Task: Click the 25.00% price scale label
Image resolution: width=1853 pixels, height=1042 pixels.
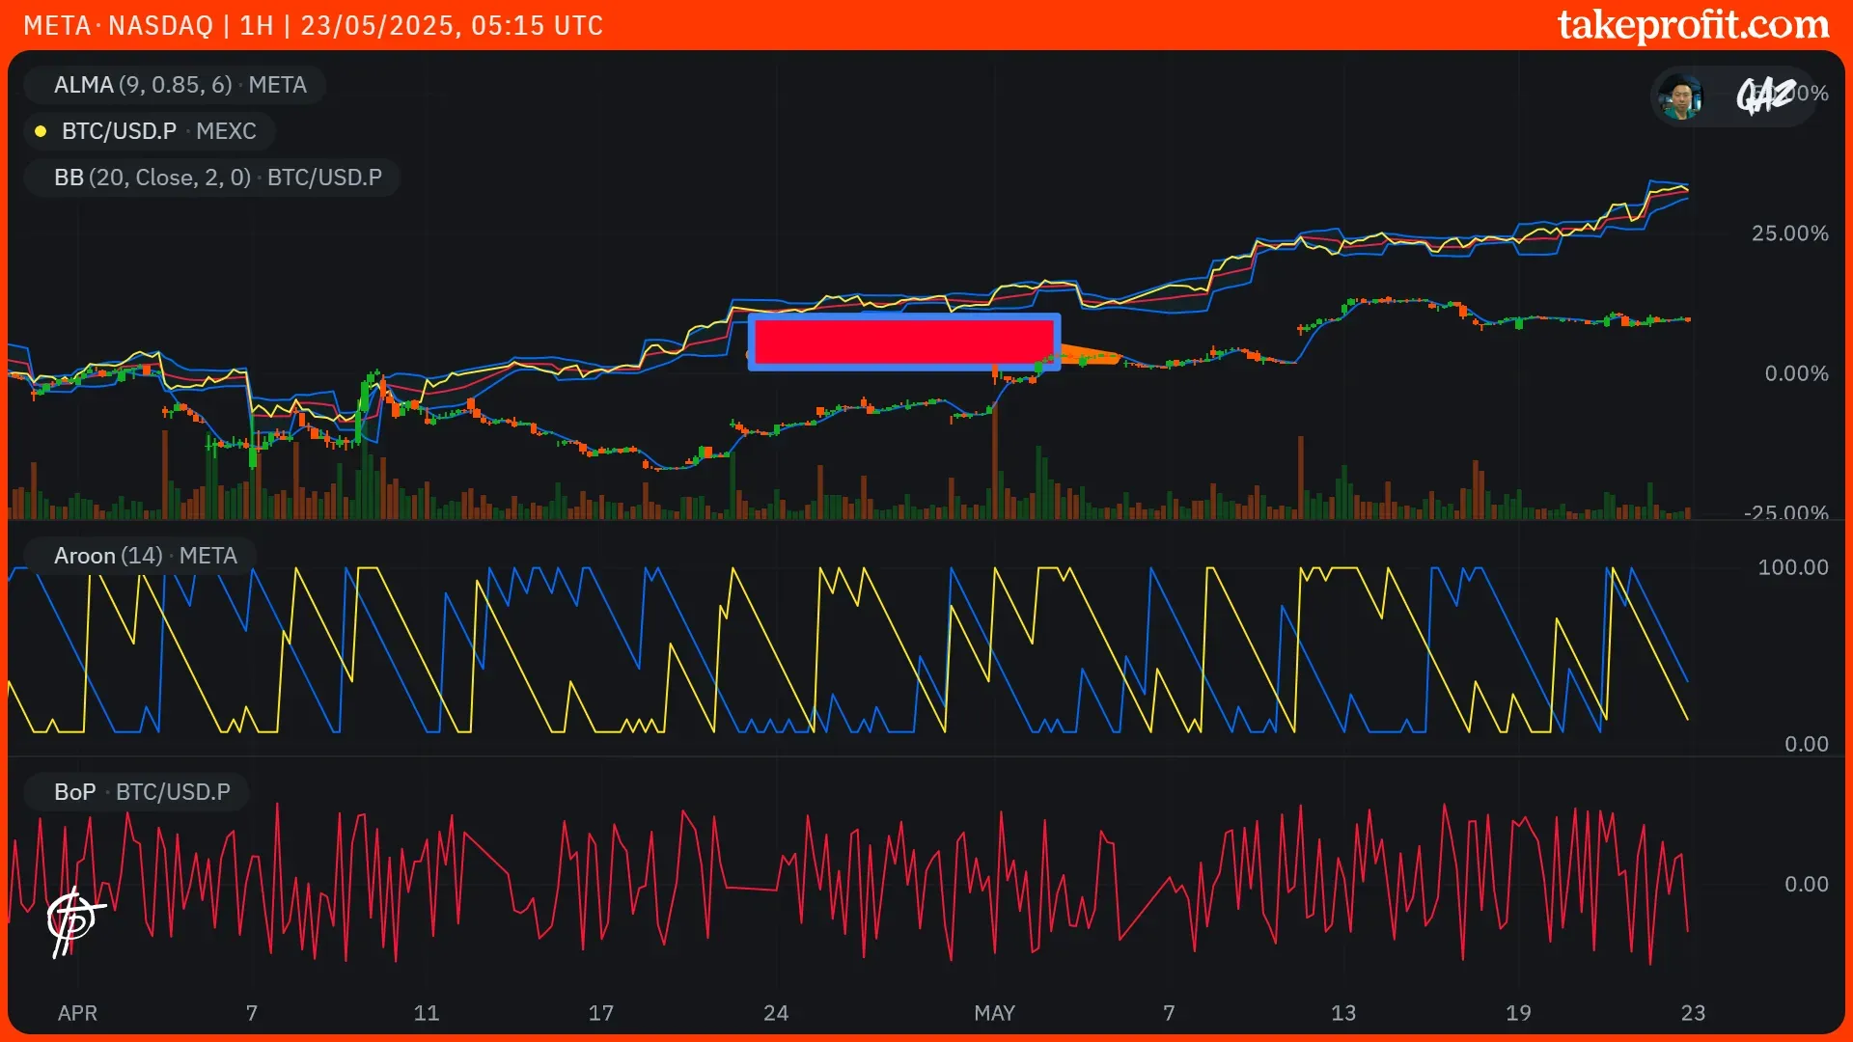Action: 1789,233
